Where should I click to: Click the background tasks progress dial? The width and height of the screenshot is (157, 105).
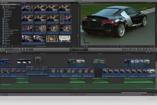click(x=71, y=49)
